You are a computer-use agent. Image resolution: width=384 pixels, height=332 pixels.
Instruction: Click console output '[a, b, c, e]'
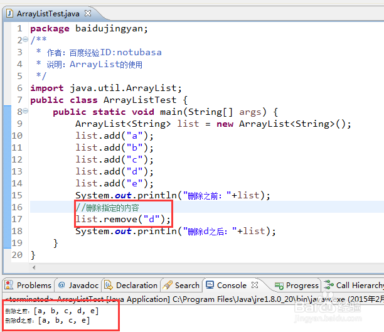(64, 320)
